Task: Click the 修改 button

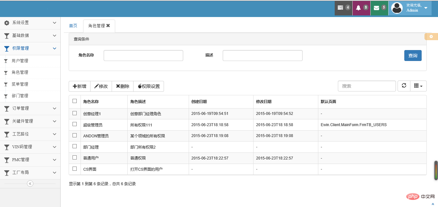Action: 101,86
